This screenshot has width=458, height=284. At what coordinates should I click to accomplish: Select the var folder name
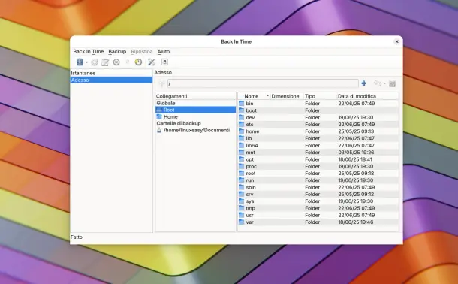[x=249, y=222]
